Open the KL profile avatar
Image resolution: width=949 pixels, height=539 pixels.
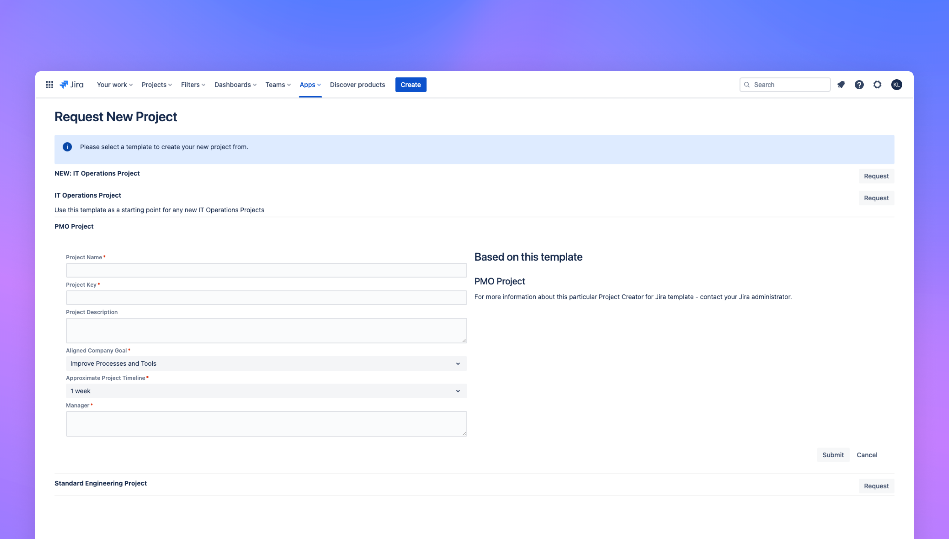click(897, 85)
